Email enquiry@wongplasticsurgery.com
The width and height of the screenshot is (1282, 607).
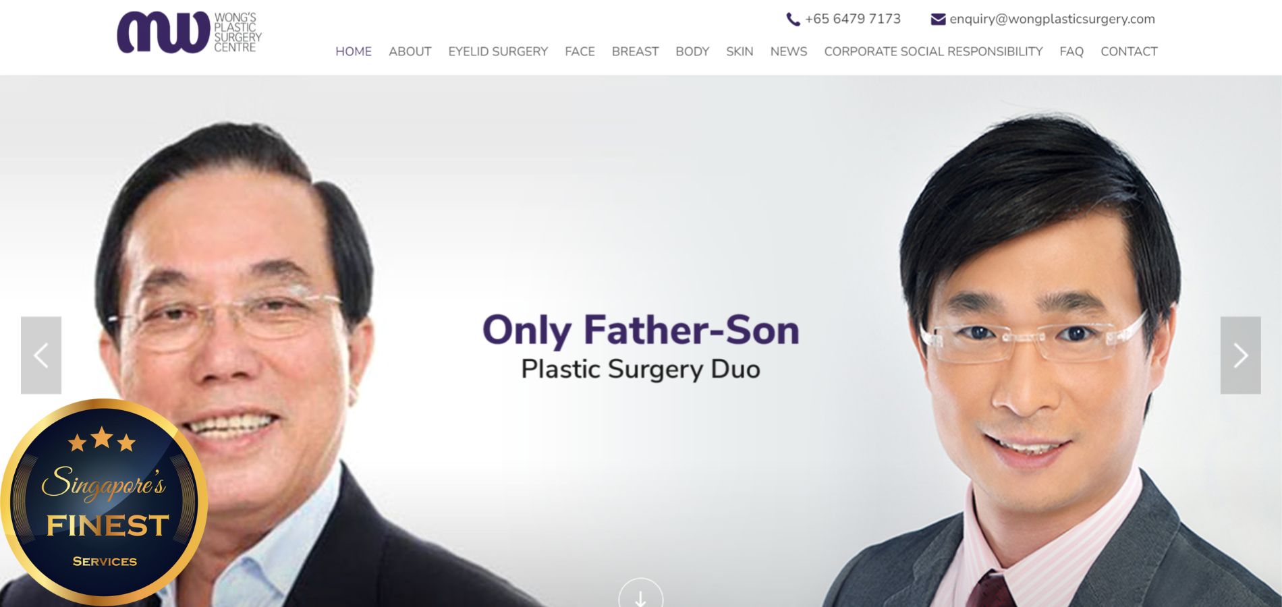pos(1052,20)
